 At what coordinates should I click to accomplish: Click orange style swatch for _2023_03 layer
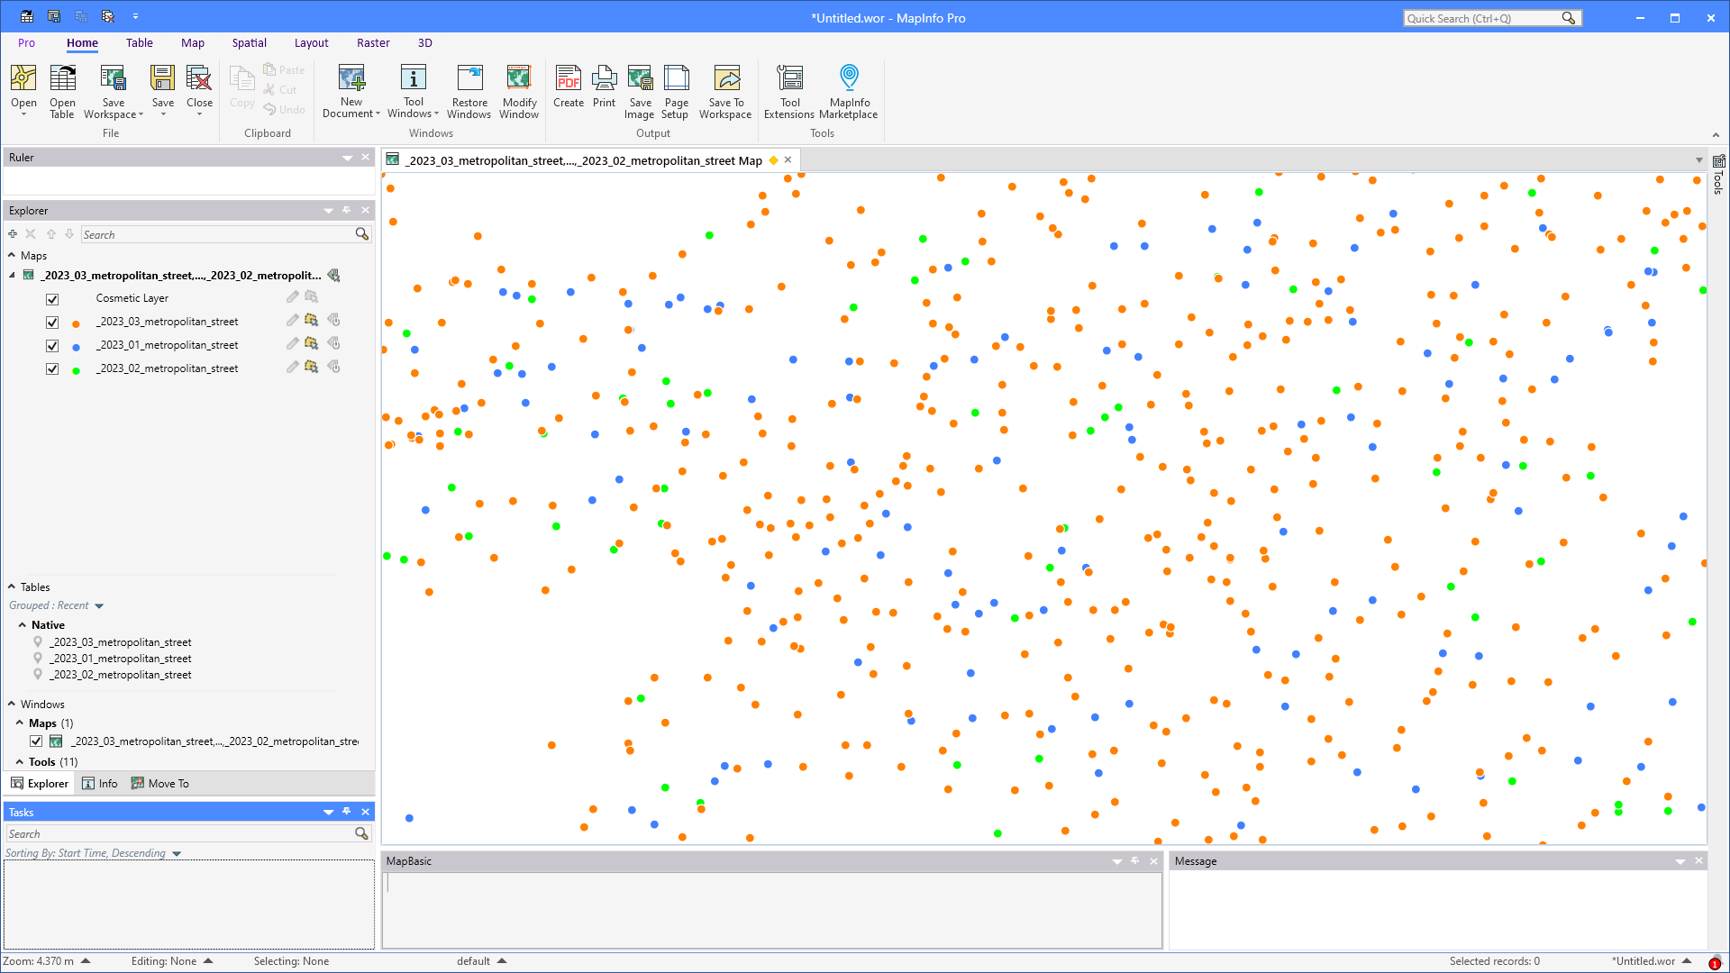point(76,323)
